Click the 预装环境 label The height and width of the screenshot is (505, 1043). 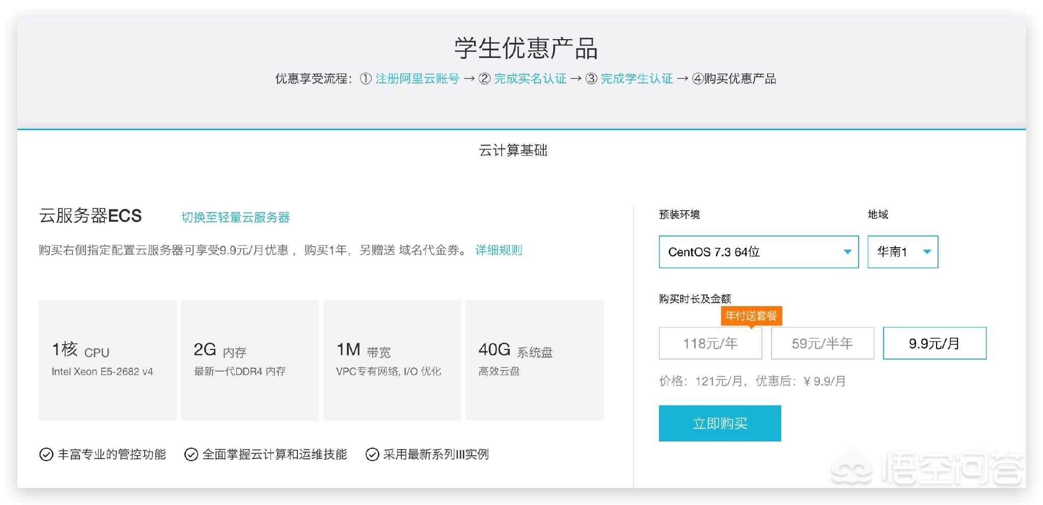(679, 215)
